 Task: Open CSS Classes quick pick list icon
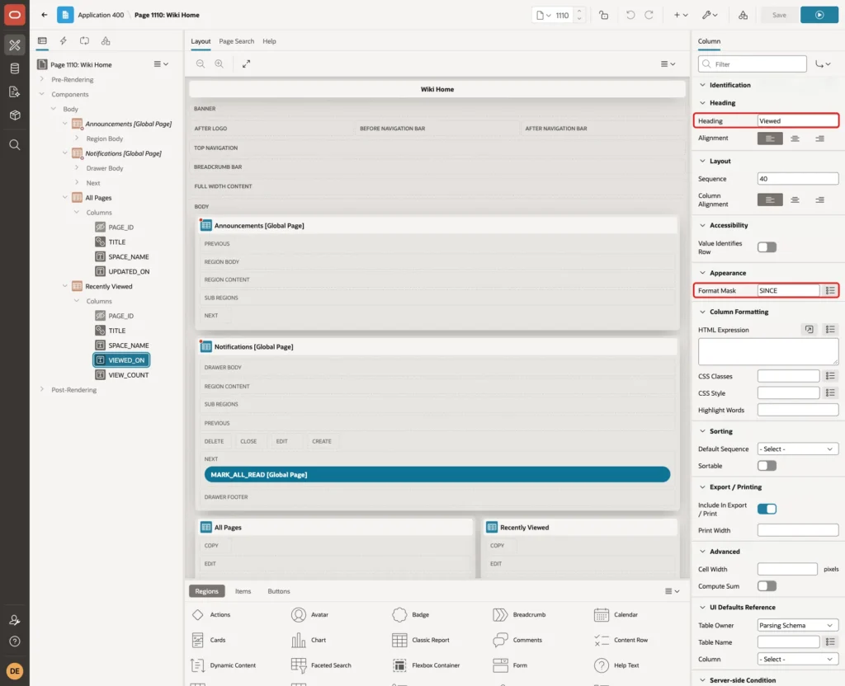point(830,376)
